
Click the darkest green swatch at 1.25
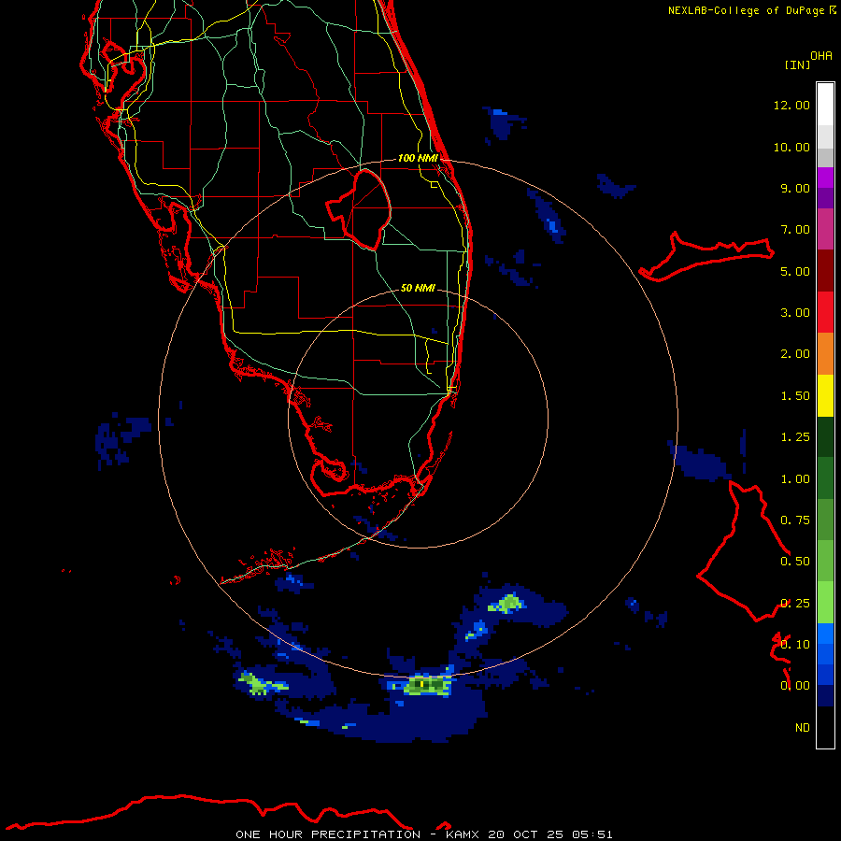click(x=825, y=436)
